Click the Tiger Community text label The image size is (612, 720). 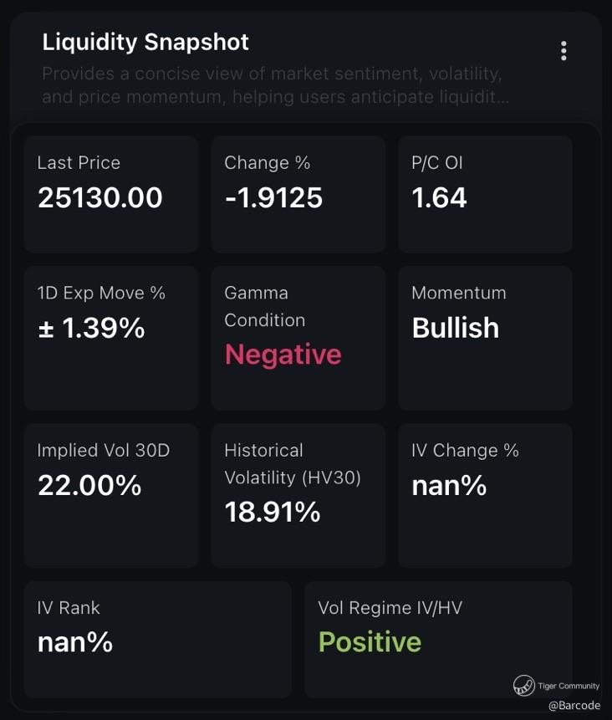coord(569,686)
